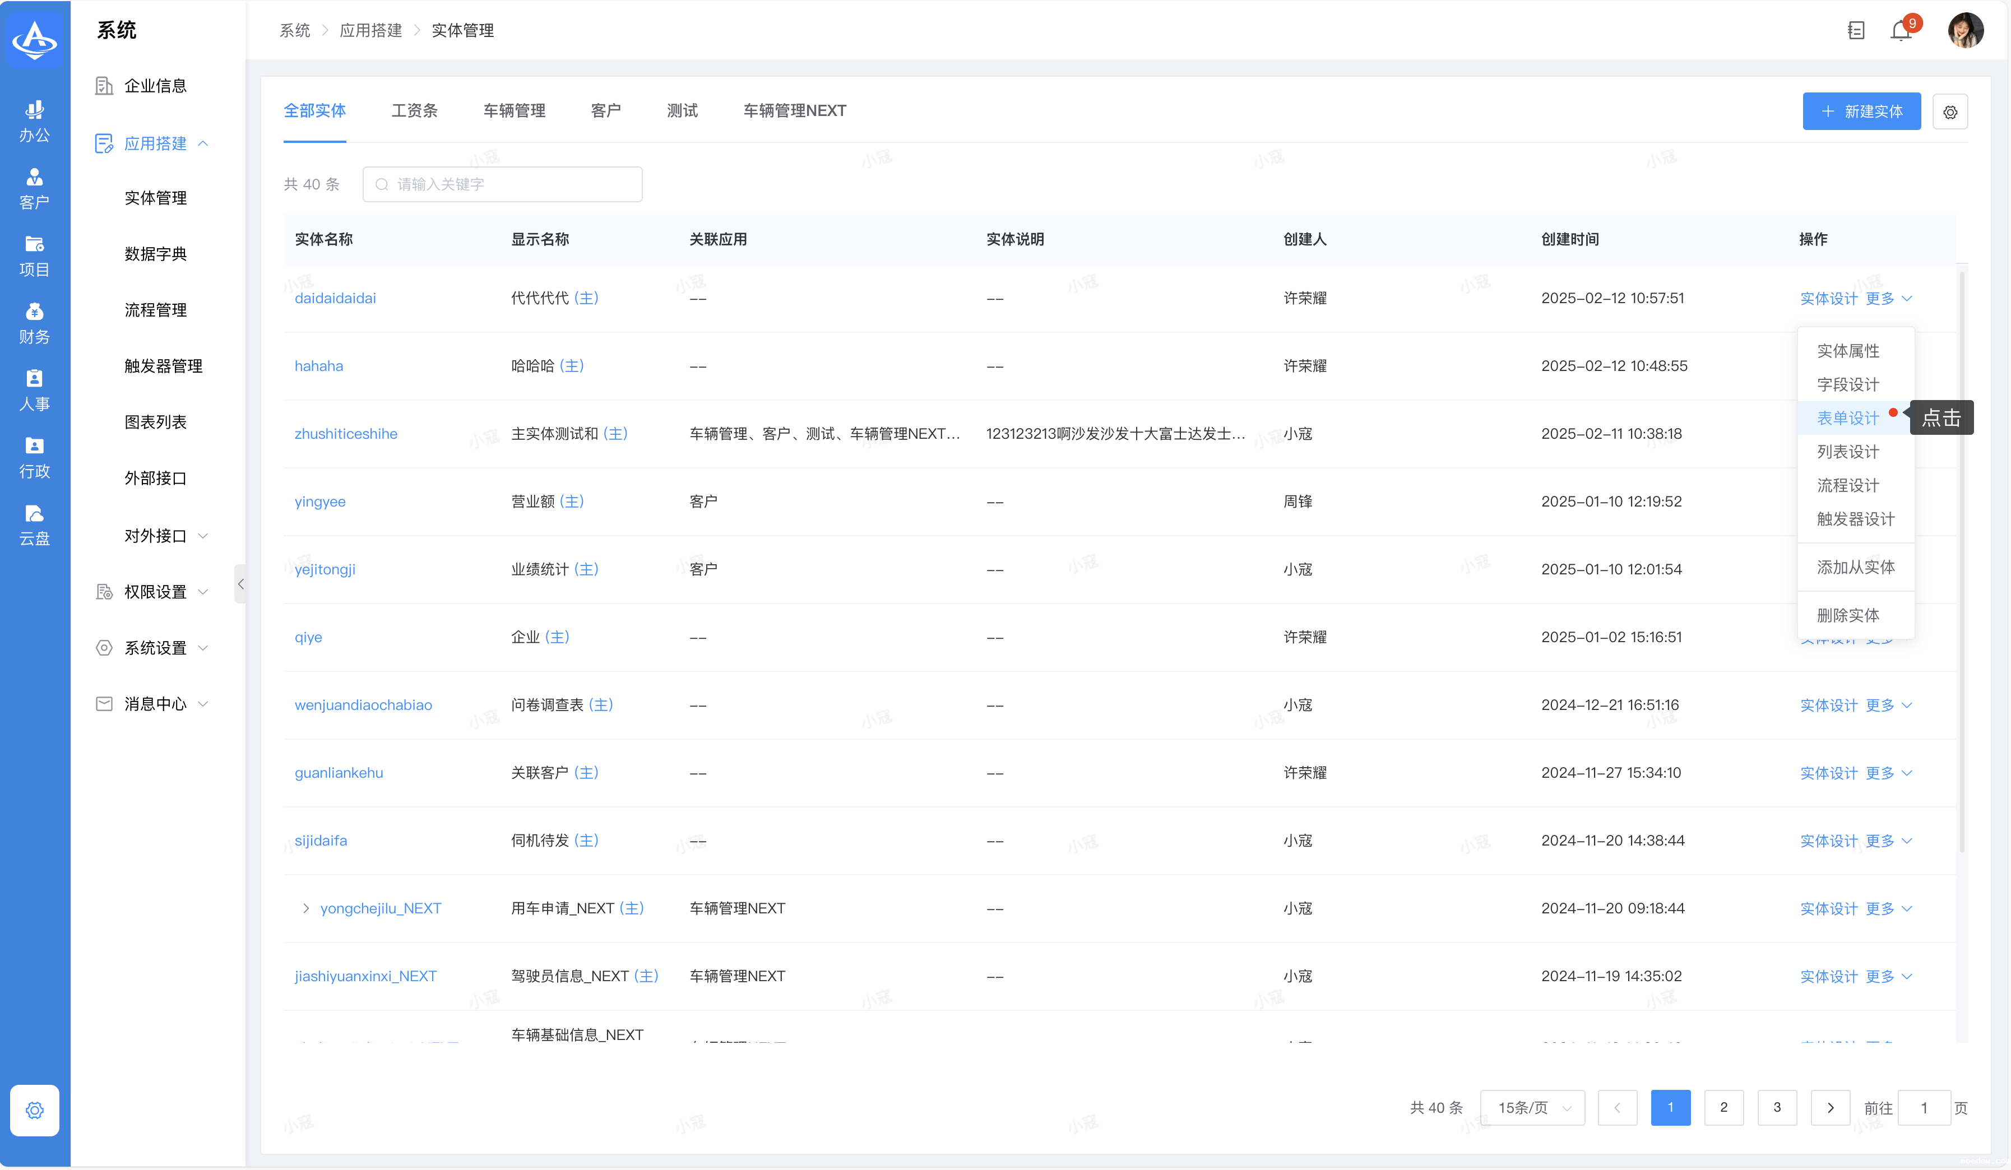Select 表单设计 in the dropdown menu

point(1847,418)
